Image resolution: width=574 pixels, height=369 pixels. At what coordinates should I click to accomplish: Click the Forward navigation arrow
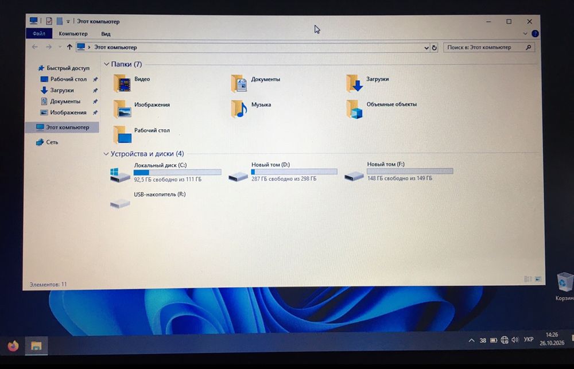click(49, 47)
